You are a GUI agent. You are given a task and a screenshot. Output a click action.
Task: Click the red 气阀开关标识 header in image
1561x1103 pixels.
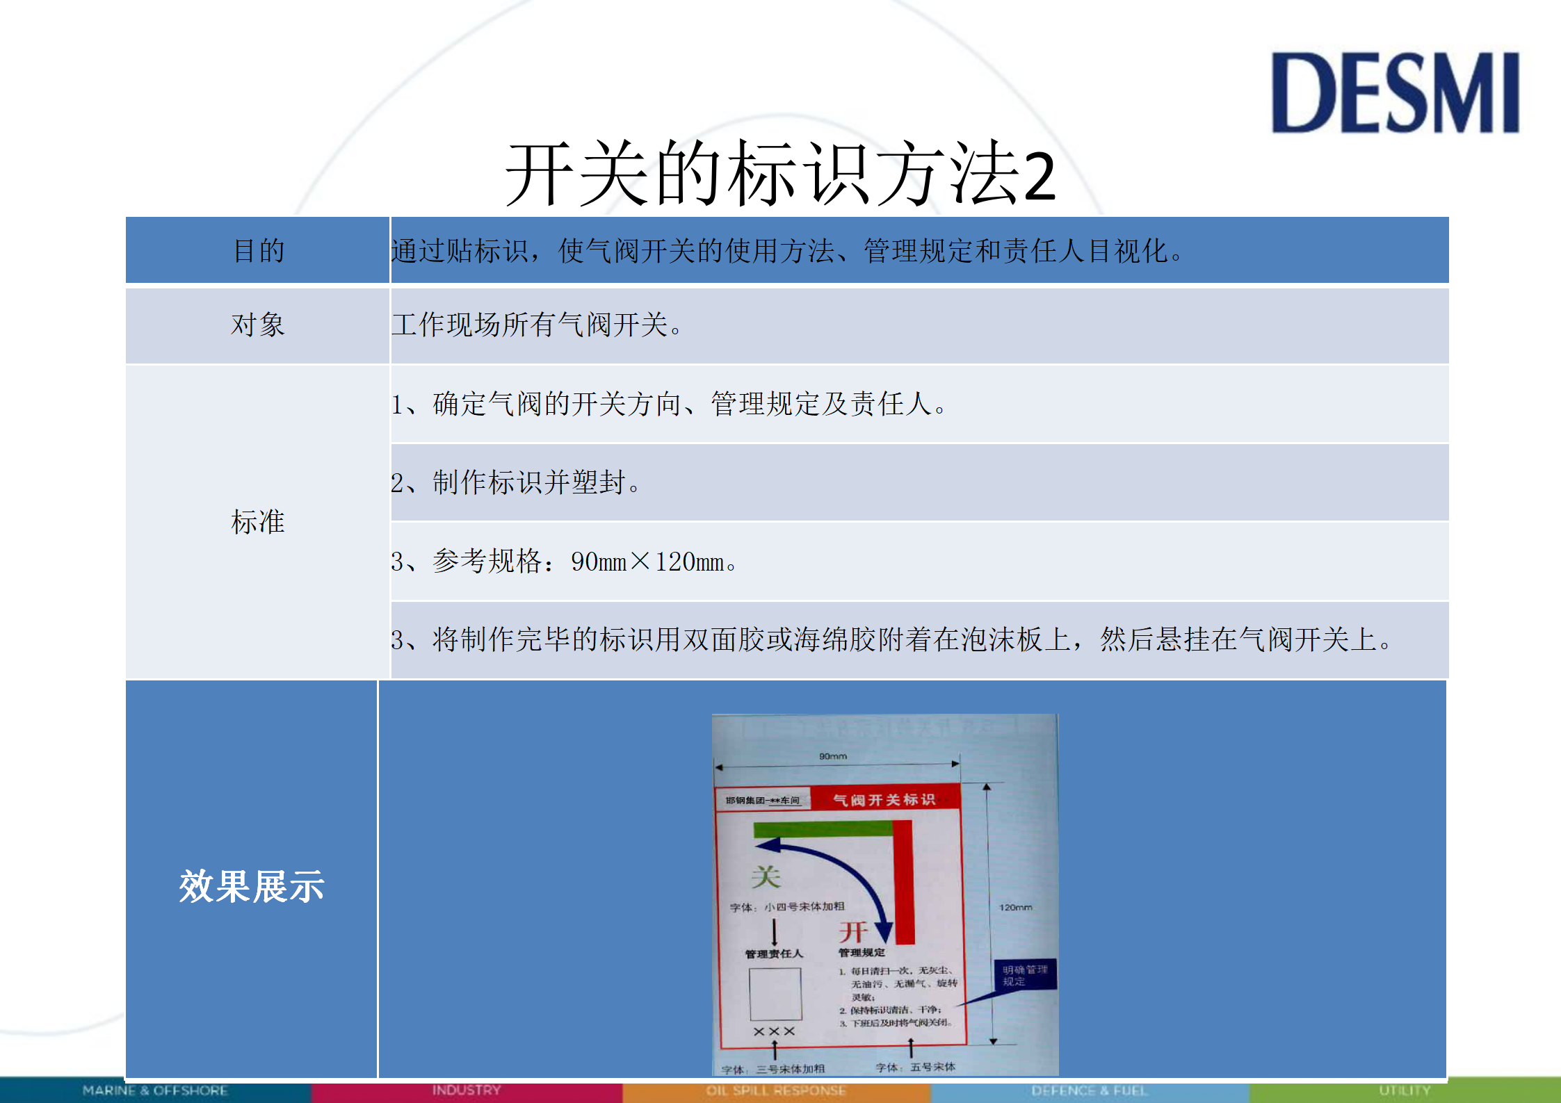point(885,799)
